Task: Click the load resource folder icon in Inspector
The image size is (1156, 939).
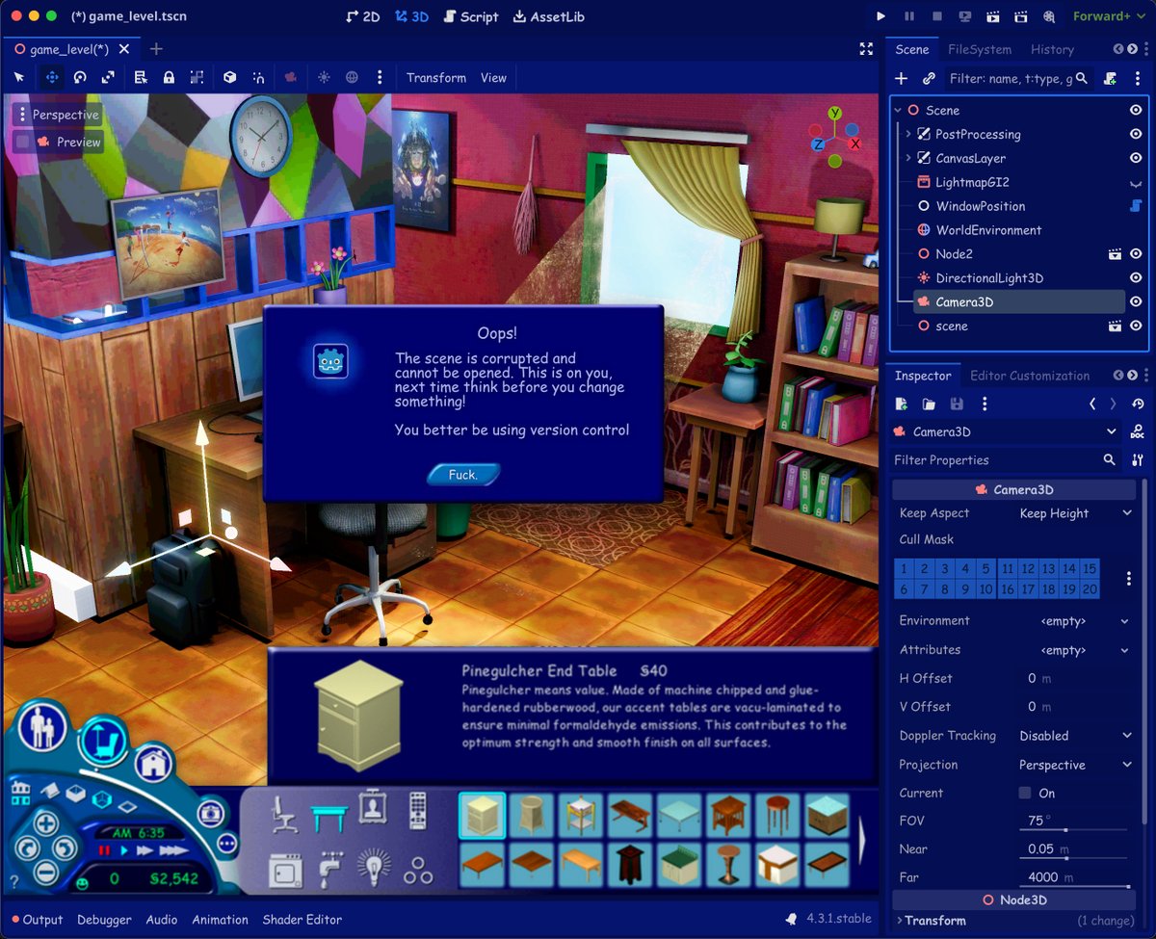Action: (929, 404)
